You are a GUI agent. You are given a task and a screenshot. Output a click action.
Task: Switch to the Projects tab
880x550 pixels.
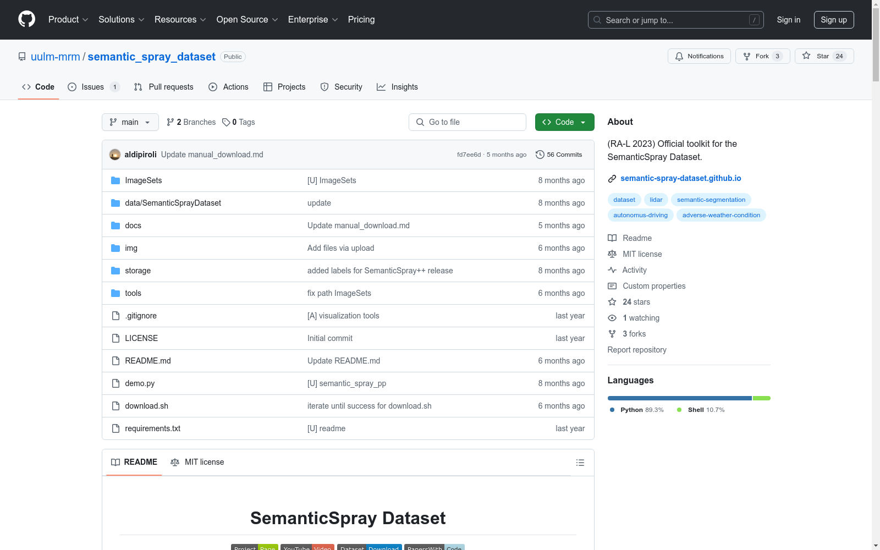[284, 87]
